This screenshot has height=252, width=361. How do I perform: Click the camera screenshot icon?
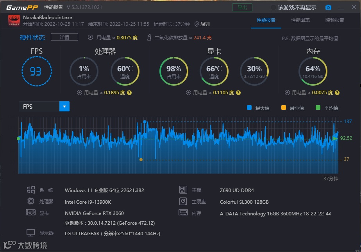328,7
